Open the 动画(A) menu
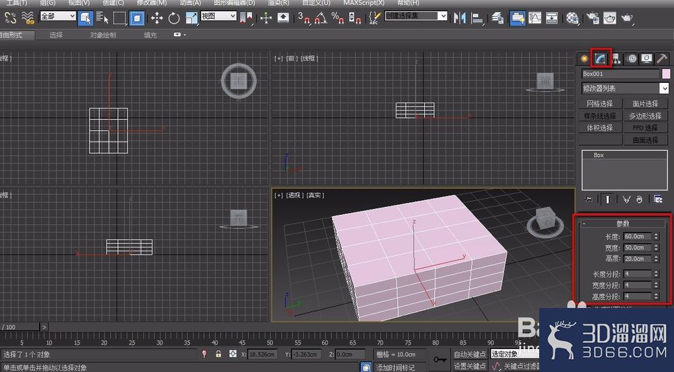This screenshot has height=372, width=674. coord(190,3)
